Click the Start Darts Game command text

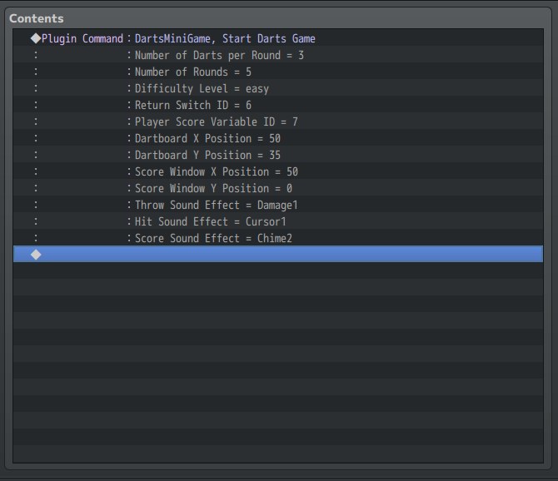269,38
